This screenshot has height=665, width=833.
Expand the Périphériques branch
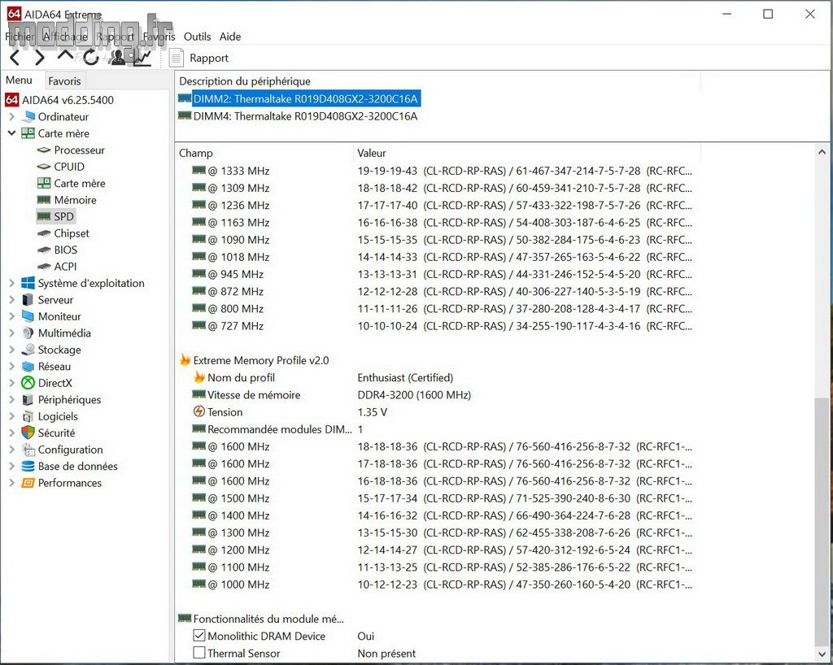point(11,400)
